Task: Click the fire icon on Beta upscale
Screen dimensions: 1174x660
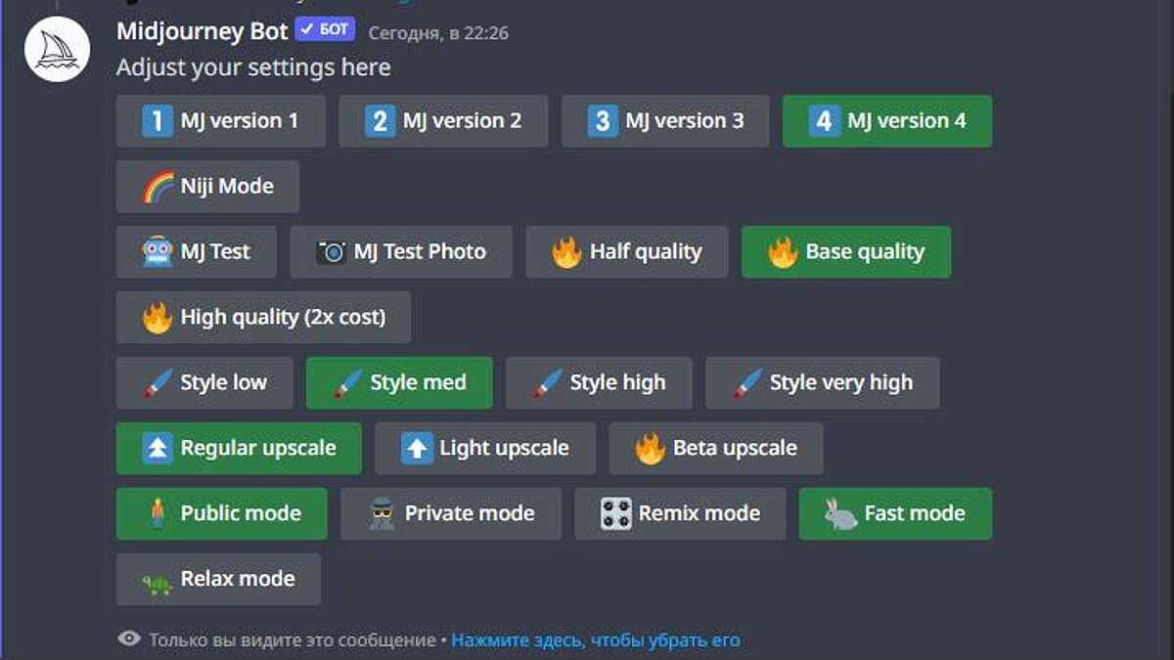Action: 650,449
